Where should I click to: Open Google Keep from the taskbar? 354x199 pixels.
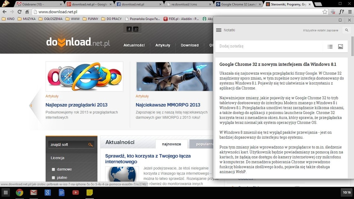(x=90, y=193)
